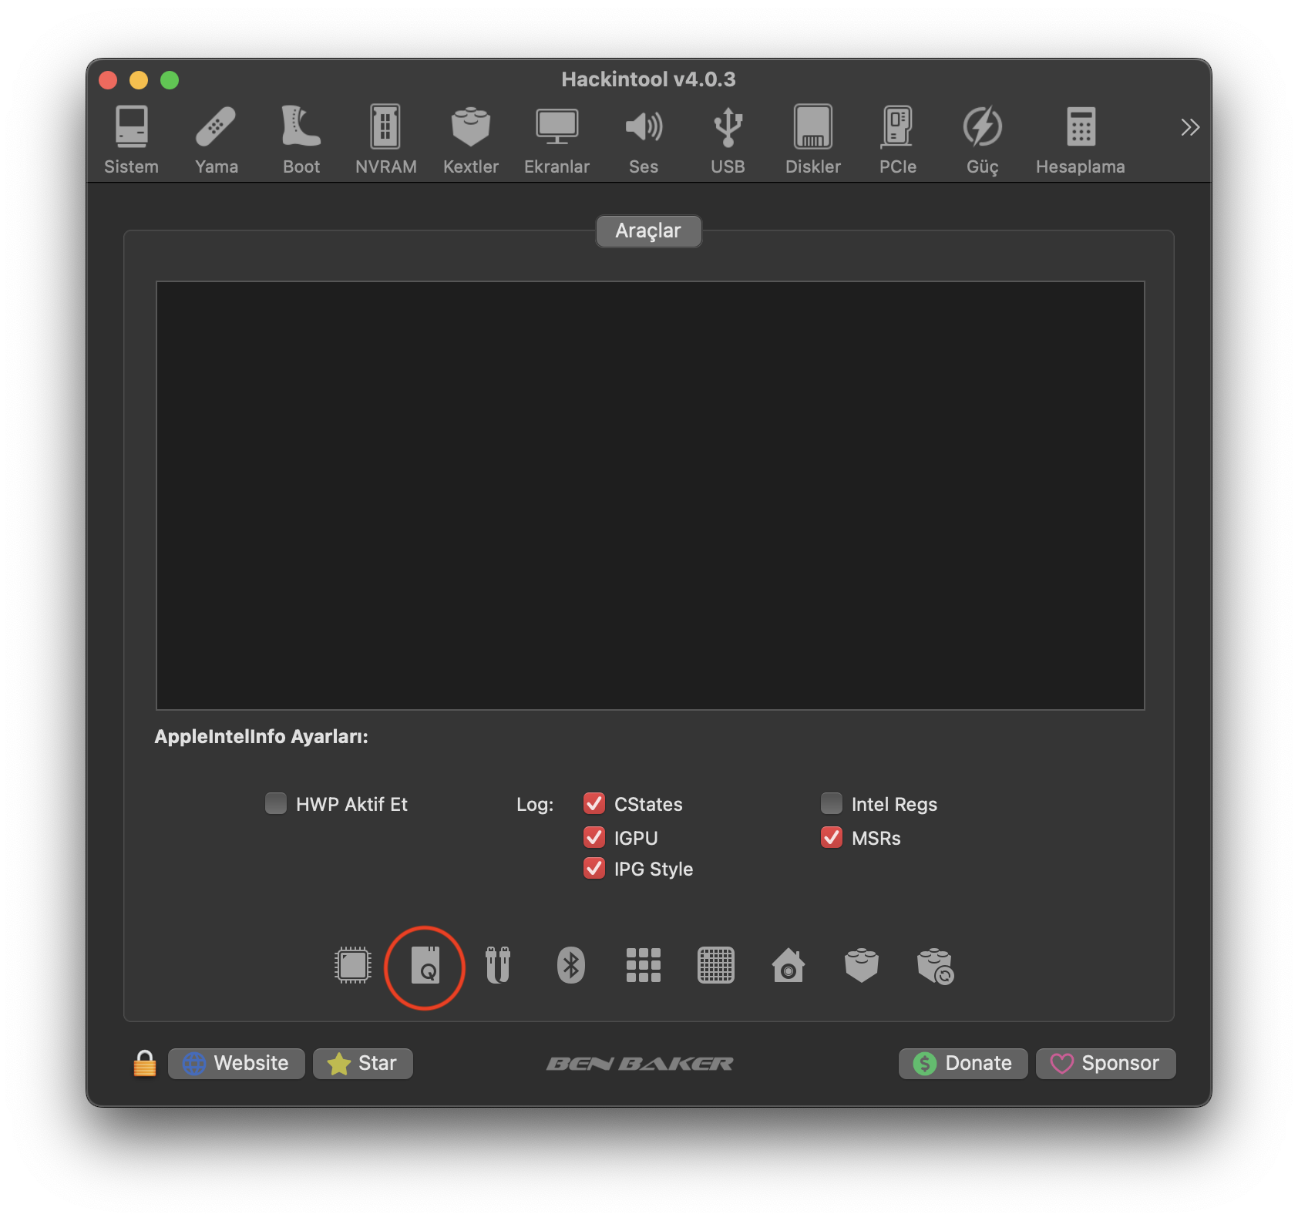Click the Bluetooth tool icon
This screenshot has width=1298, height=1221.
(x=571, y=965)
